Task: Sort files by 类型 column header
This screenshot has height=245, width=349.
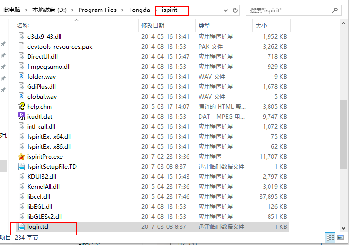Action: click(204, 26)
